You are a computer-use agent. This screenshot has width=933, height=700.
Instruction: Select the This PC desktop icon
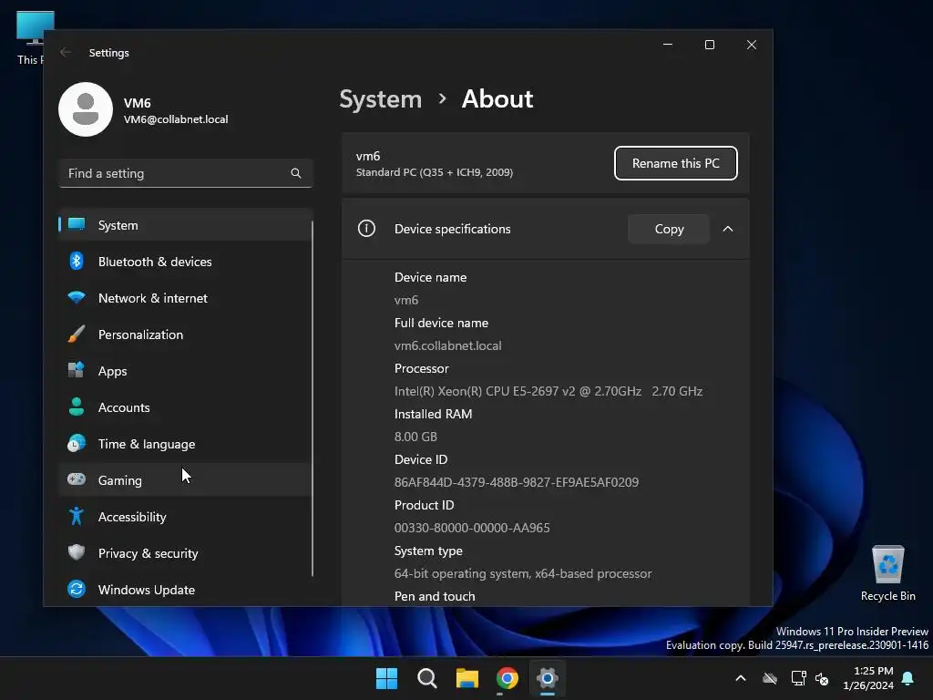(31, 38)
